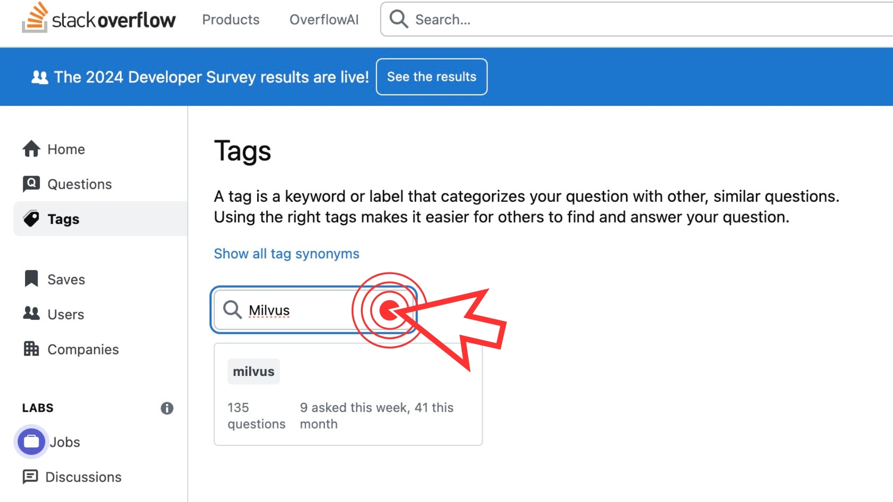Click the Questions navigation icon
Viewport: 893px width, 502px height.
(30, 184)
